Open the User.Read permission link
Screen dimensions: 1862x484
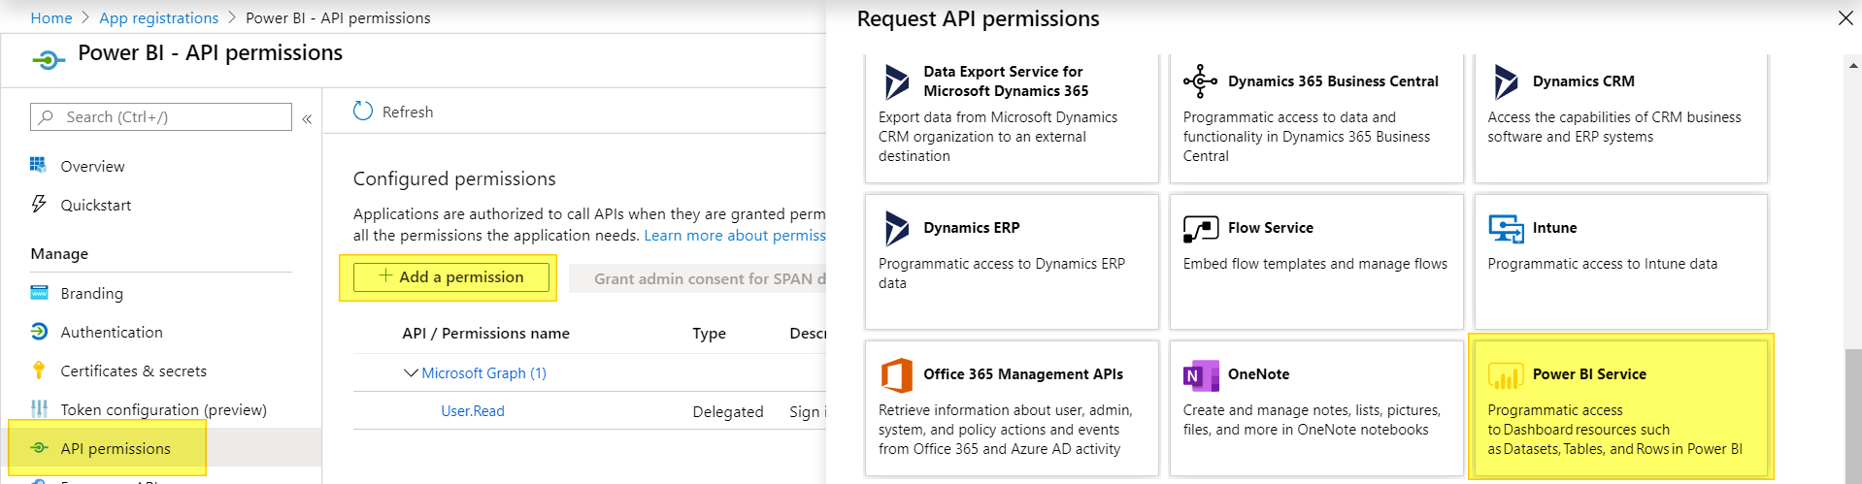[473, 411]
